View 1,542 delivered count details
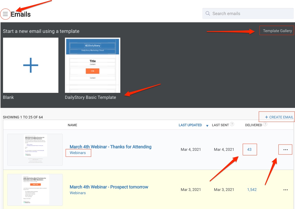Viewport: 295px width, 209px height. [x=252, y=190]
